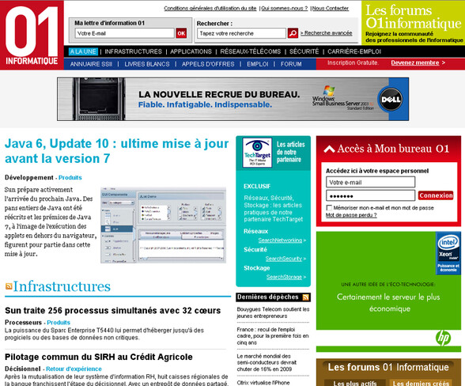Click Intel eco-technologie green advertisement text
Screen dimensions: 465x386
[x=388, y=297]
